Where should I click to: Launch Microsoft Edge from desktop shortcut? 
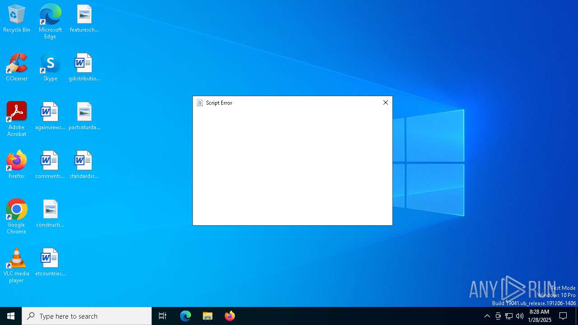(x=50, y=22)
